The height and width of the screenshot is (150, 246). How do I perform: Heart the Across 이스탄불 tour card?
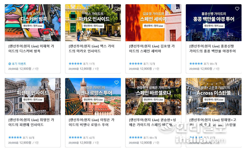click(237, 83)
